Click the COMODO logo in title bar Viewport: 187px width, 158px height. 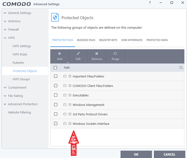(x=17, y=4)
